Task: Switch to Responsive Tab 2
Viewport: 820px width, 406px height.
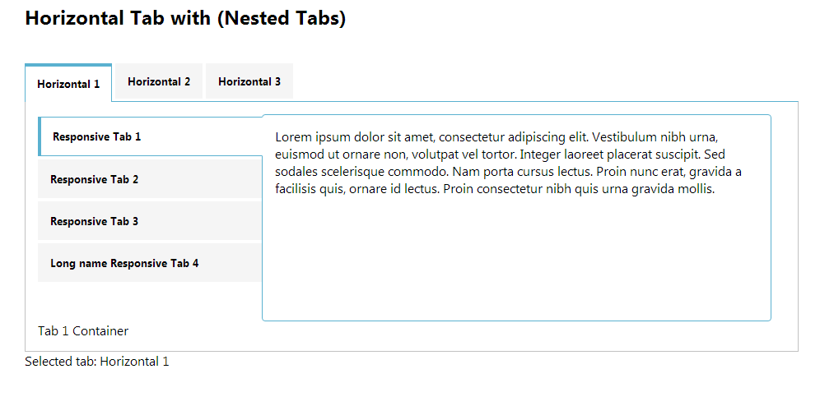Action: point(150,179)
